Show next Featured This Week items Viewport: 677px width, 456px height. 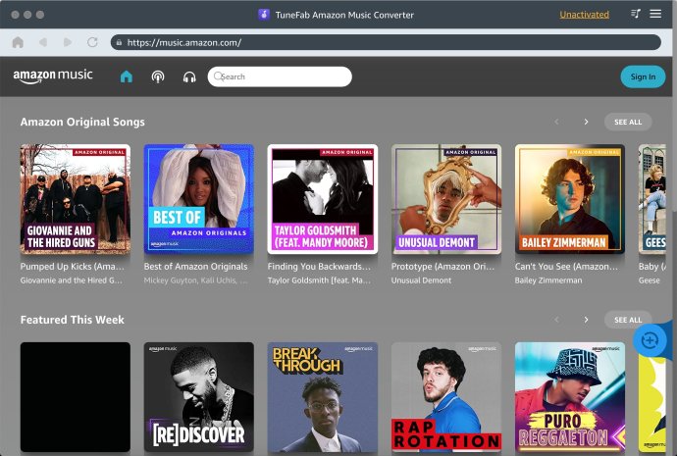click(x=586, y=320)
